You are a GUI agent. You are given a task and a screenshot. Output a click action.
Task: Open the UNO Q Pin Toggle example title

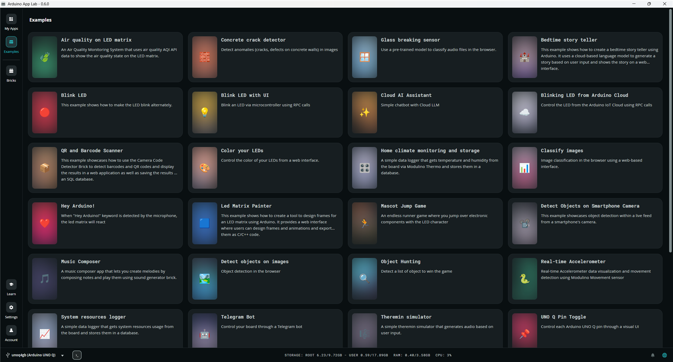pos(563,317)
